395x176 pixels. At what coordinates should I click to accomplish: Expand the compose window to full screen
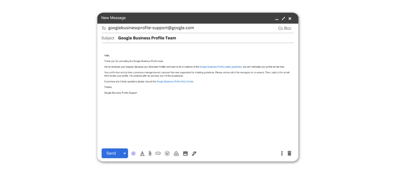[x=283, y=18]
